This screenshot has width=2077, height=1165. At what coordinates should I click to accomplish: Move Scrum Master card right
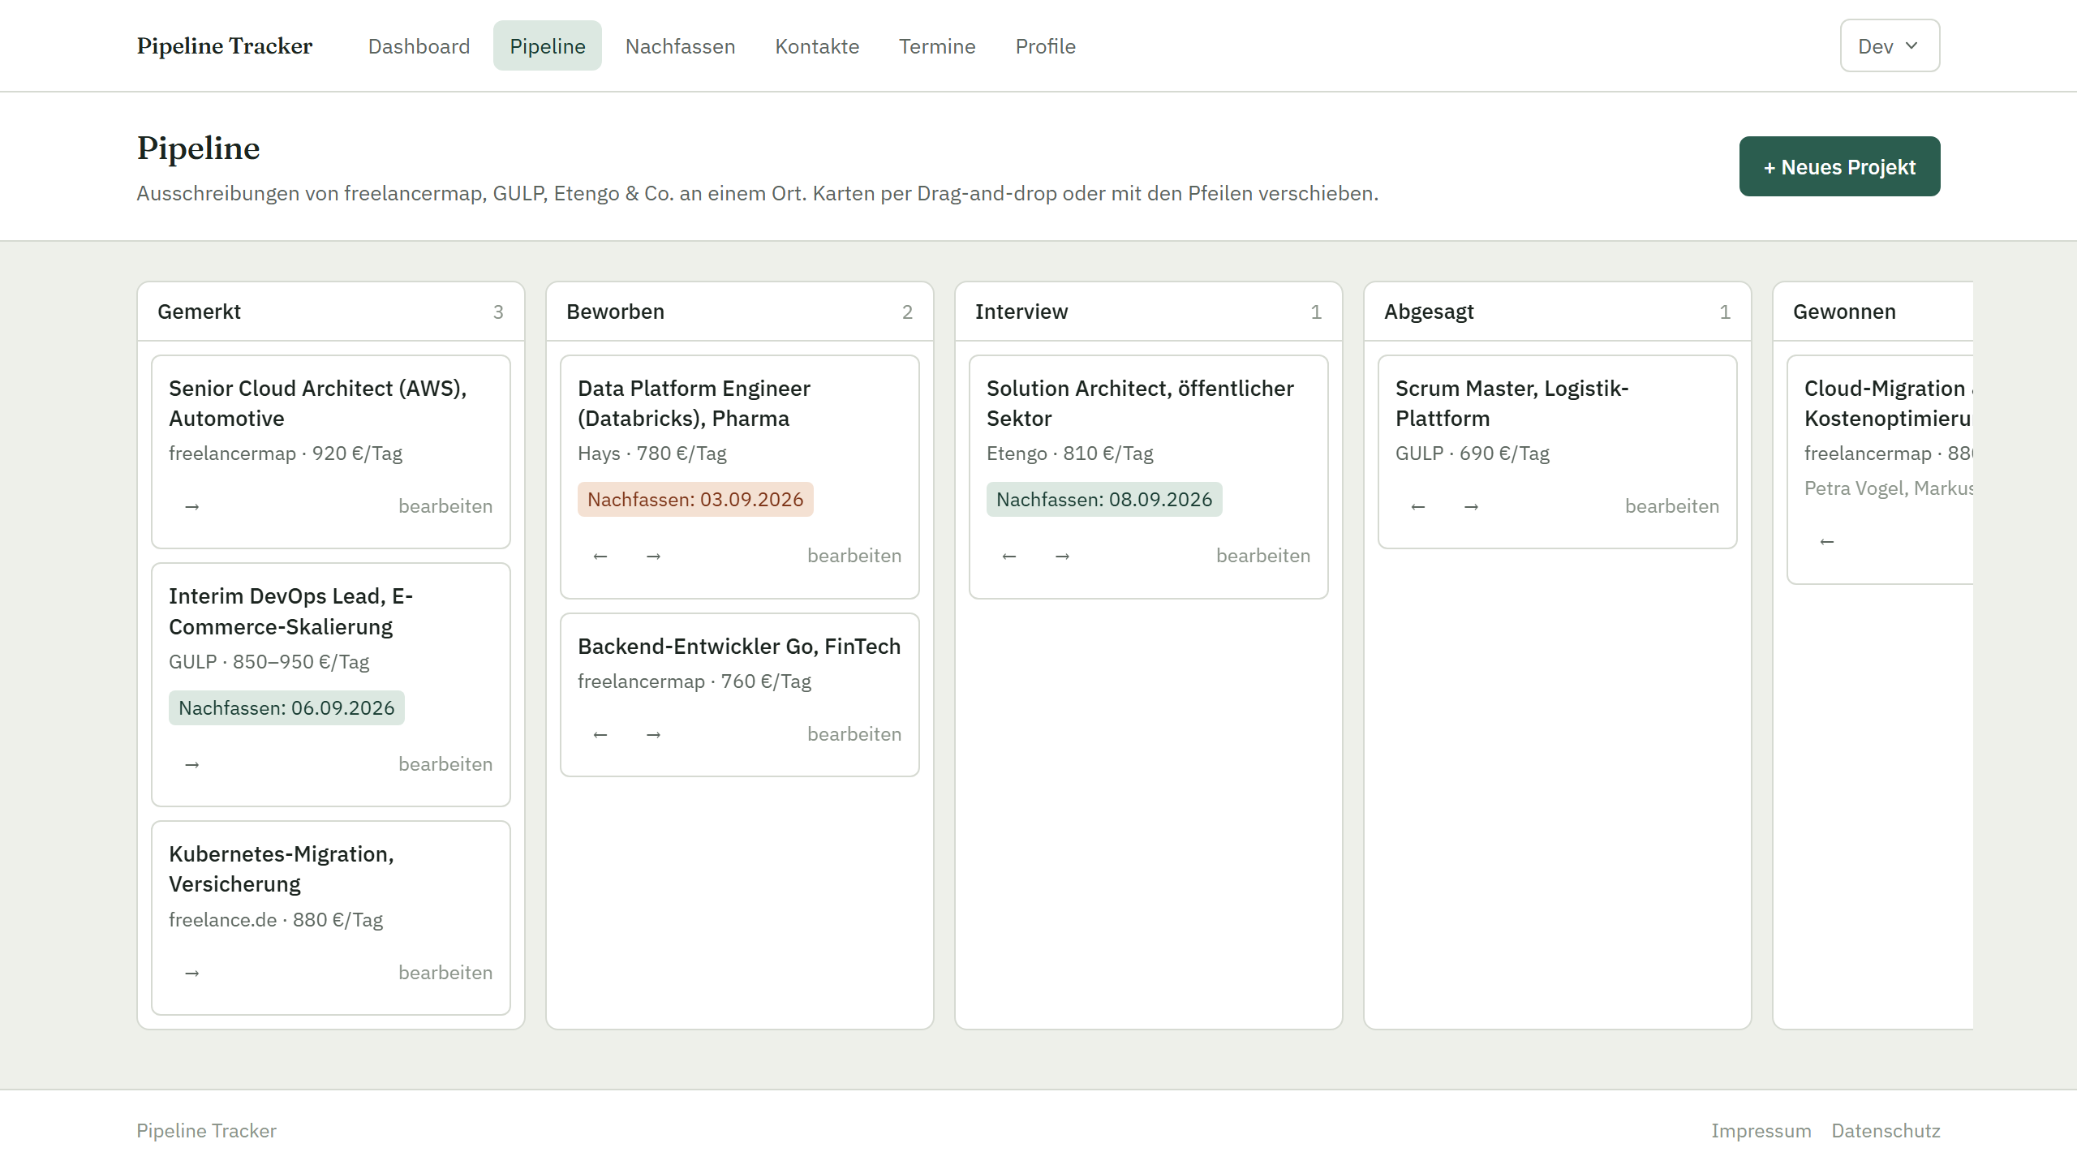click(1472, 506)
